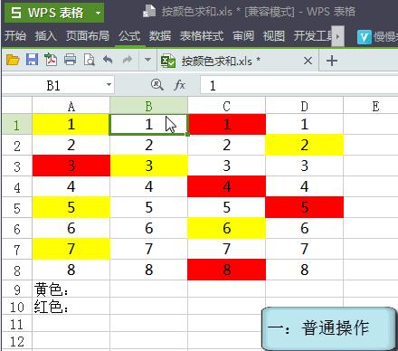This screenshot has width=398, height=351.
Task: Close the 按颜色求和.xls document tab
Action: 308,61
